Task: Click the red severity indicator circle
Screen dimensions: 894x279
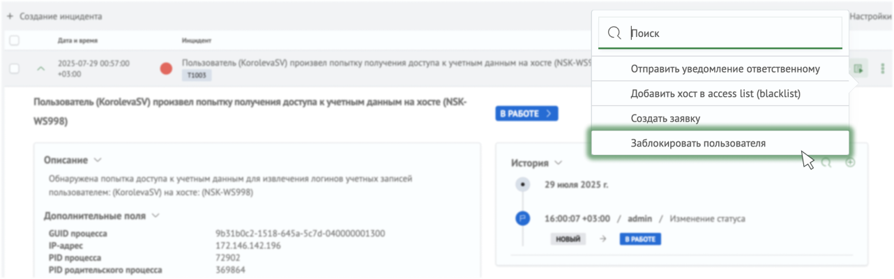Action: [166, 68]
